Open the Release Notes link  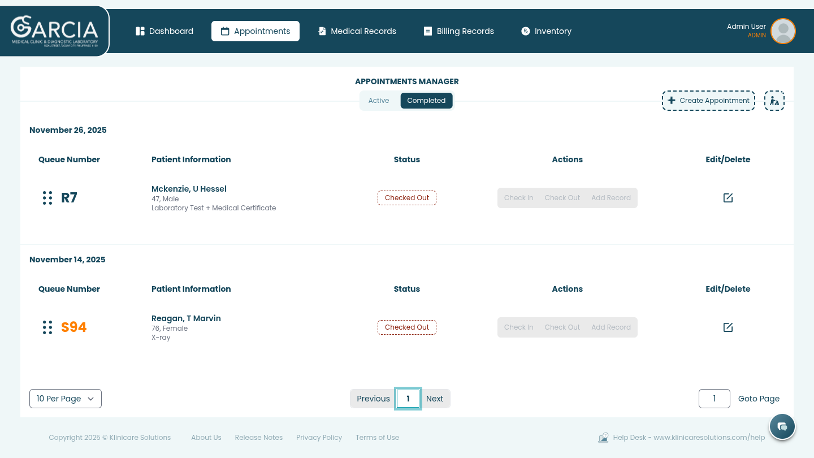click(x=258, y=438)
